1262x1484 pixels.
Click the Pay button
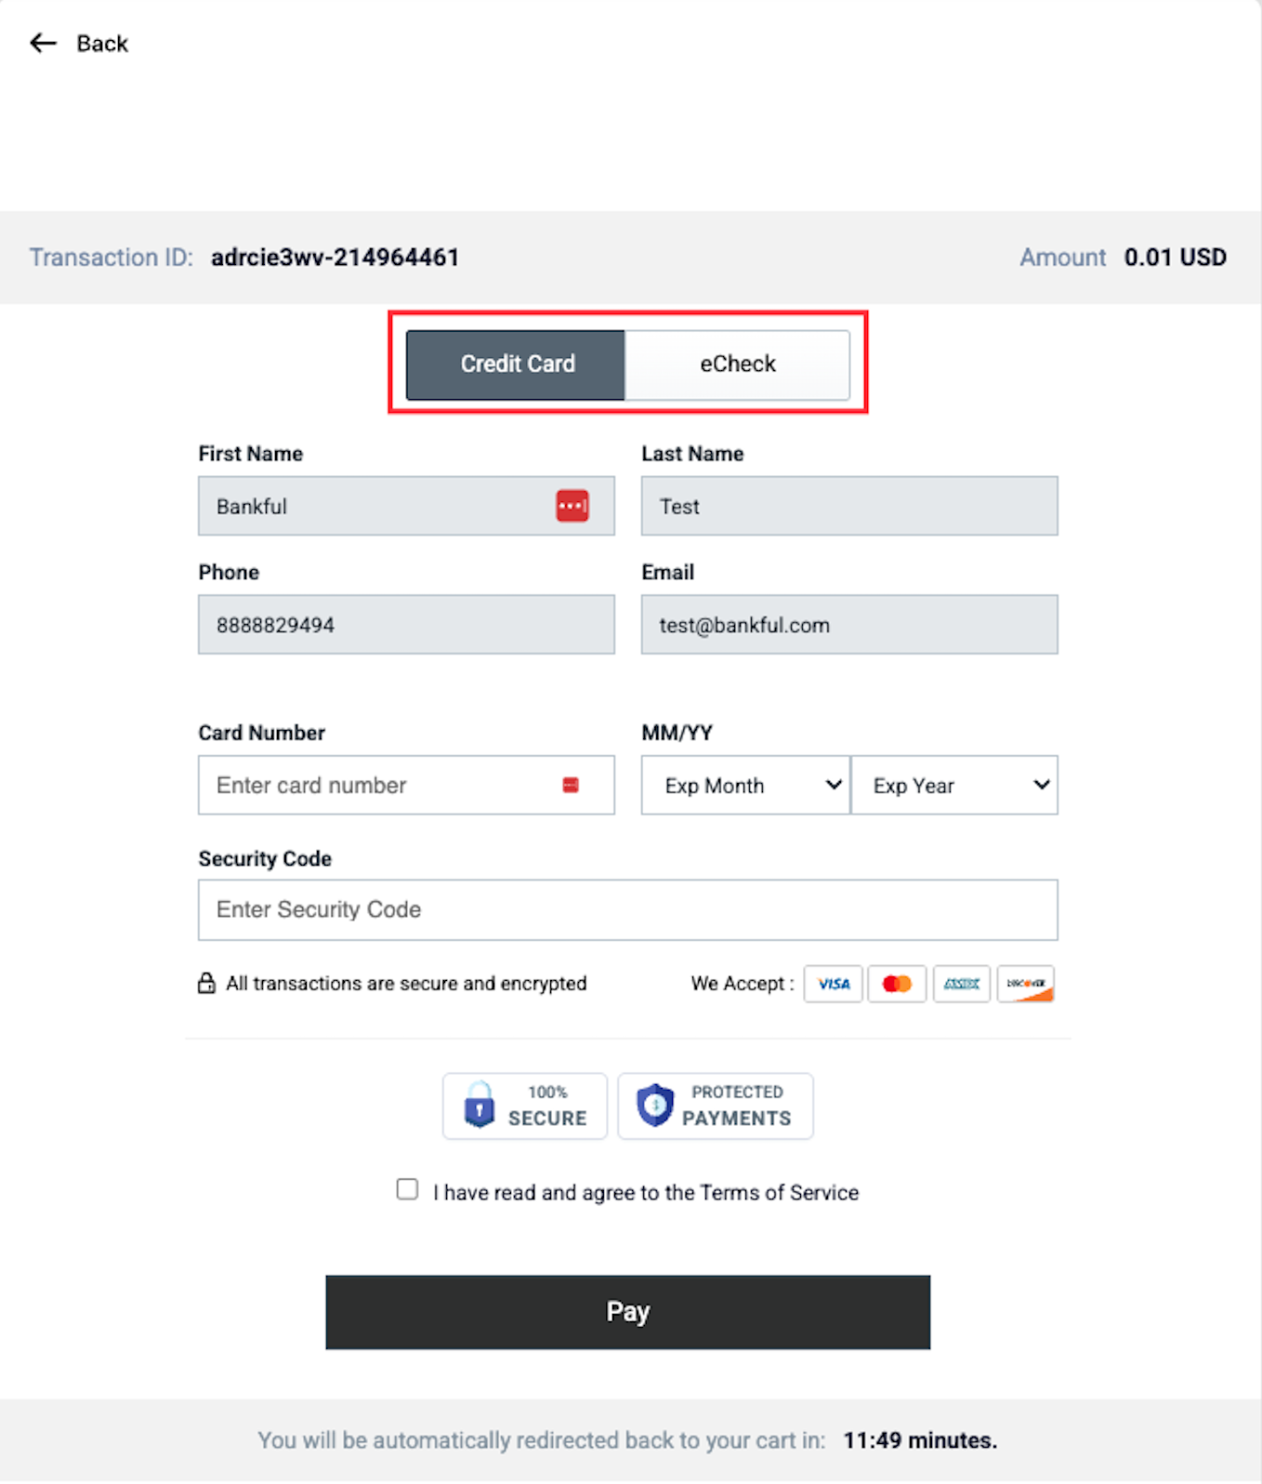628,1312
